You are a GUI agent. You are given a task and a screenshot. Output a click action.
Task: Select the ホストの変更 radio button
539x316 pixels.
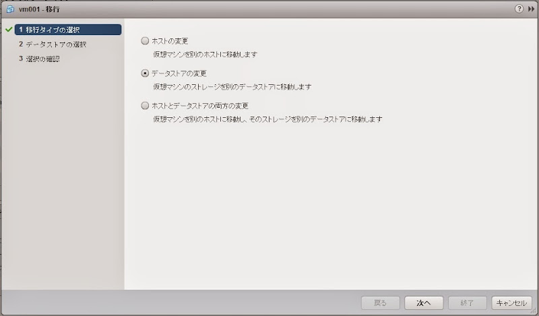145,41
